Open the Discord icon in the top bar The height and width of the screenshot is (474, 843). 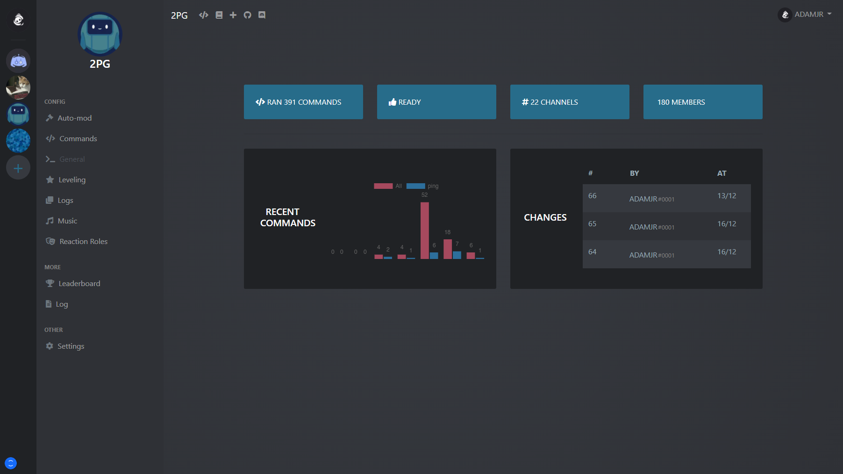262,15
